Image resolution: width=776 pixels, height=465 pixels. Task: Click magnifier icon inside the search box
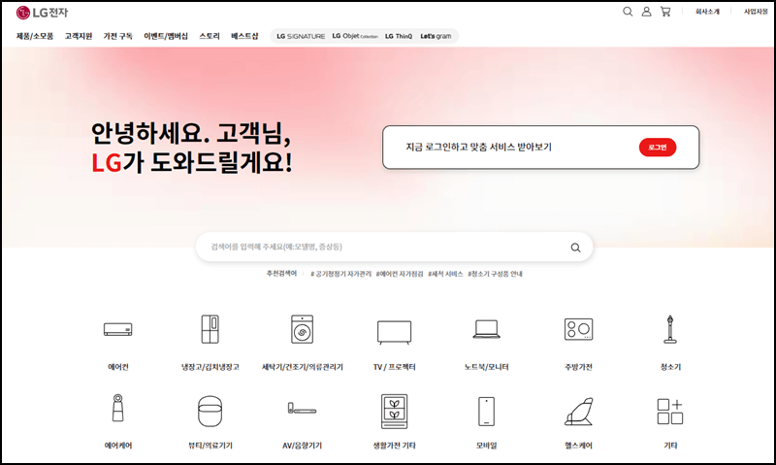pos(575,248)
